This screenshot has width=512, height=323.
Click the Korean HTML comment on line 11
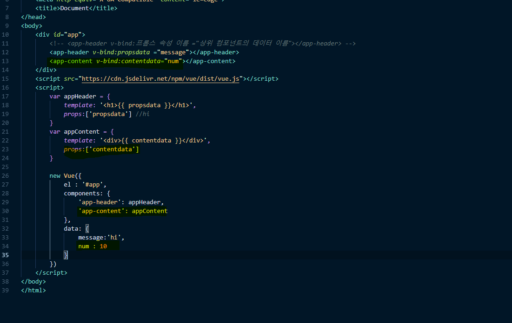[202, 43]
